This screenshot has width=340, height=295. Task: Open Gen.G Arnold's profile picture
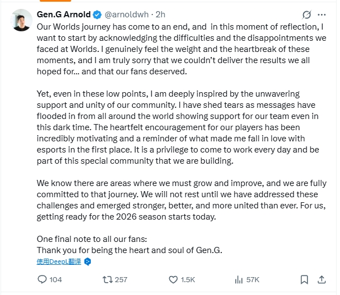coord(21,20)
